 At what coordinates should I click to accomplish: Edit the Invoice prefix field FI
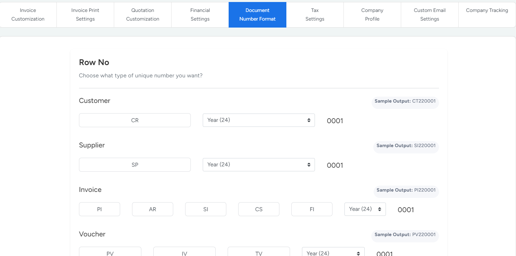(x=312, y=209)
